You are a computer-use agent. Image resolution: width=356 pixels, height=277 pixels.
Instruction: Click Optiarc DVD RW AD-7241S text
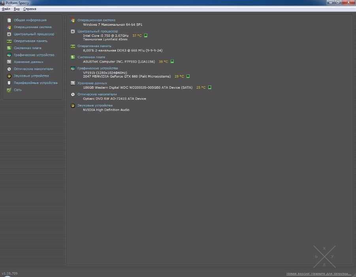pyautogui.click(x=115, y=99)
